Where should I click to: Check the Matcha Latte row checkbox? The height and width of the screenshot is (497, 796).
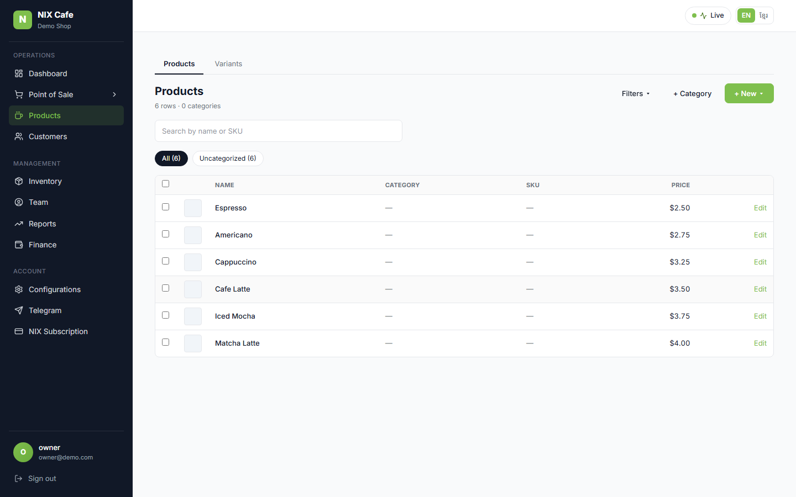click(165, 342)
